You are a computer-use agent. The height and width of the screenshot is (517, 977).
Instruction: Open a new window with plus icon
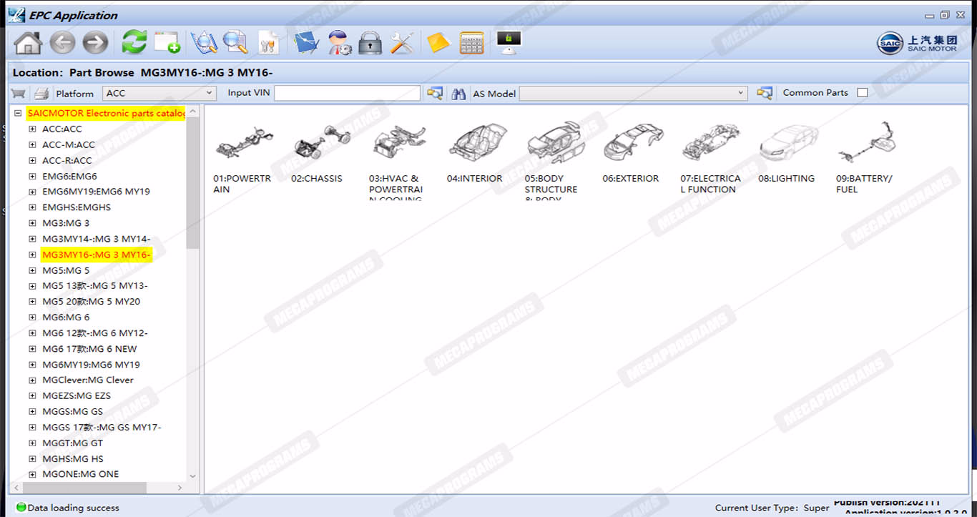click(x=167, y=42)
